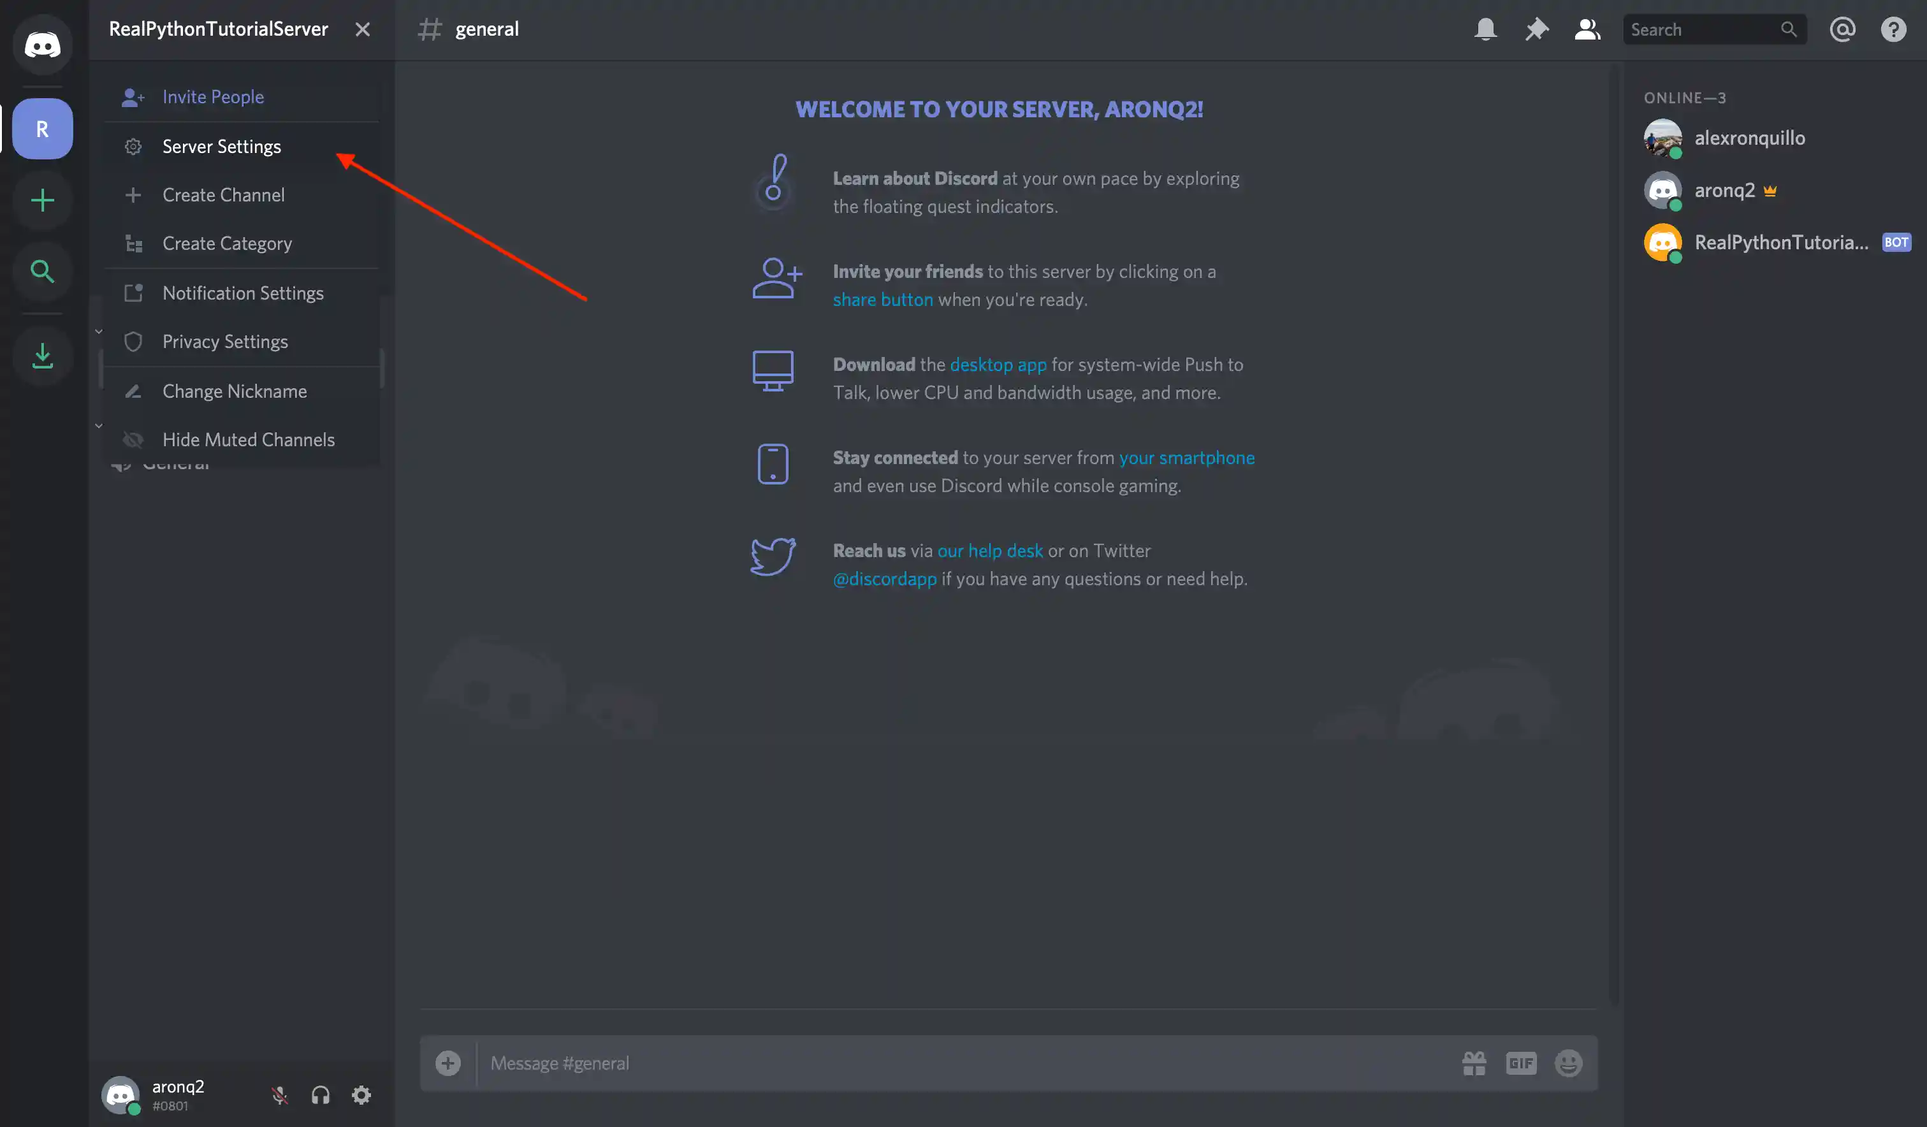The image size is (1927, 1127).
Task: Toggle the member list view
Action: click(1587, 29)
